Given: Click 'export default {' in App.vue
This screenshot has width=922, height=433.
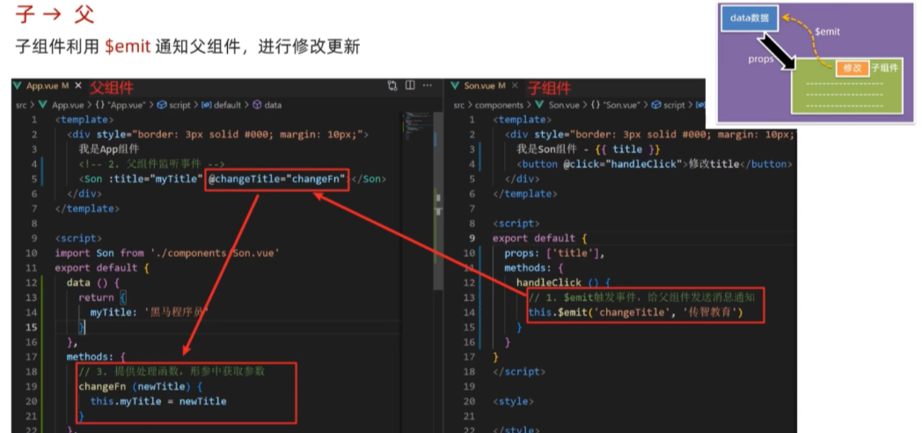Looking at the screenshot, I should 102,268.
